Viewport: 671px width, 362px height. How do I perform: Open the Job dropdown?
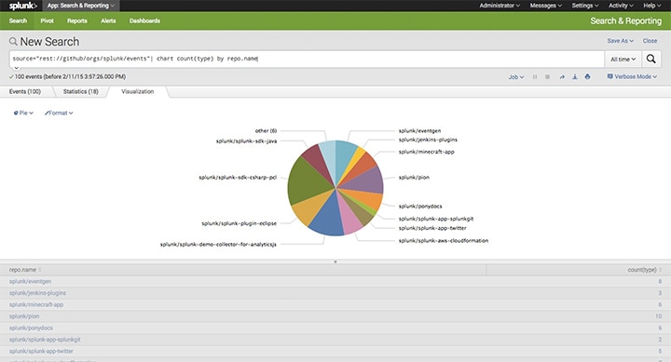point(515,77)
